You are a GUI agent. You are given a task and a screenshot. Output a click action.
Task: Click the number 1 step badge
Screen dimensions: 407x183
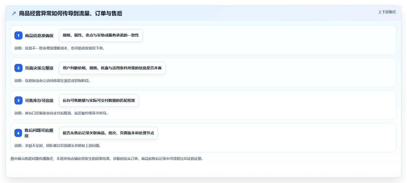click(18, 35)
